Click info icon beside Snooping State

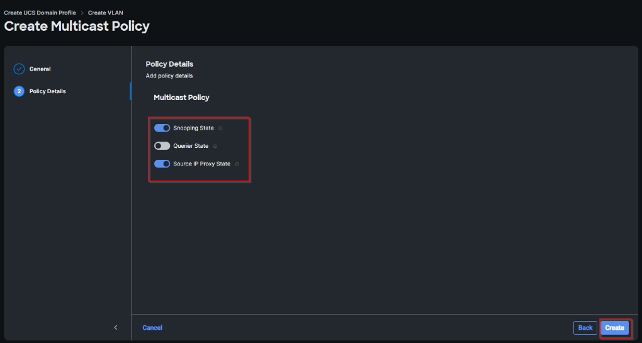tap(220, 128)
